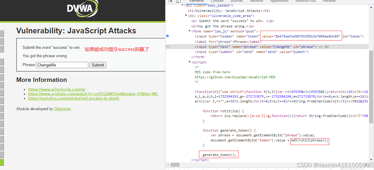Click the DevTools vertical scrollbar thumb
The width and height of the screenshot is (374, 170).
click(x=371, y=86)
